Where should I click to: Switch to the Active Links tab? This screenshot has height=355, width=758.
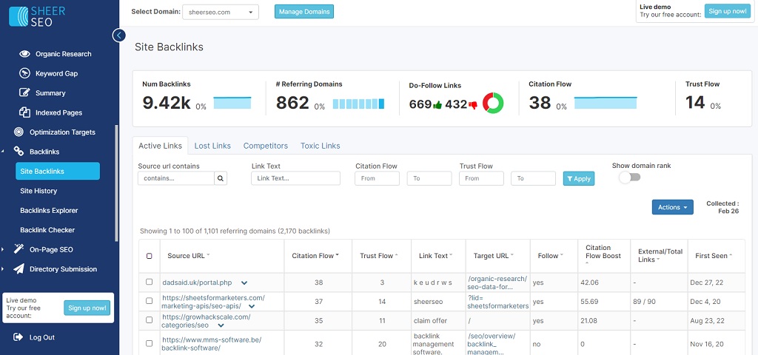(x=160, y=146)
